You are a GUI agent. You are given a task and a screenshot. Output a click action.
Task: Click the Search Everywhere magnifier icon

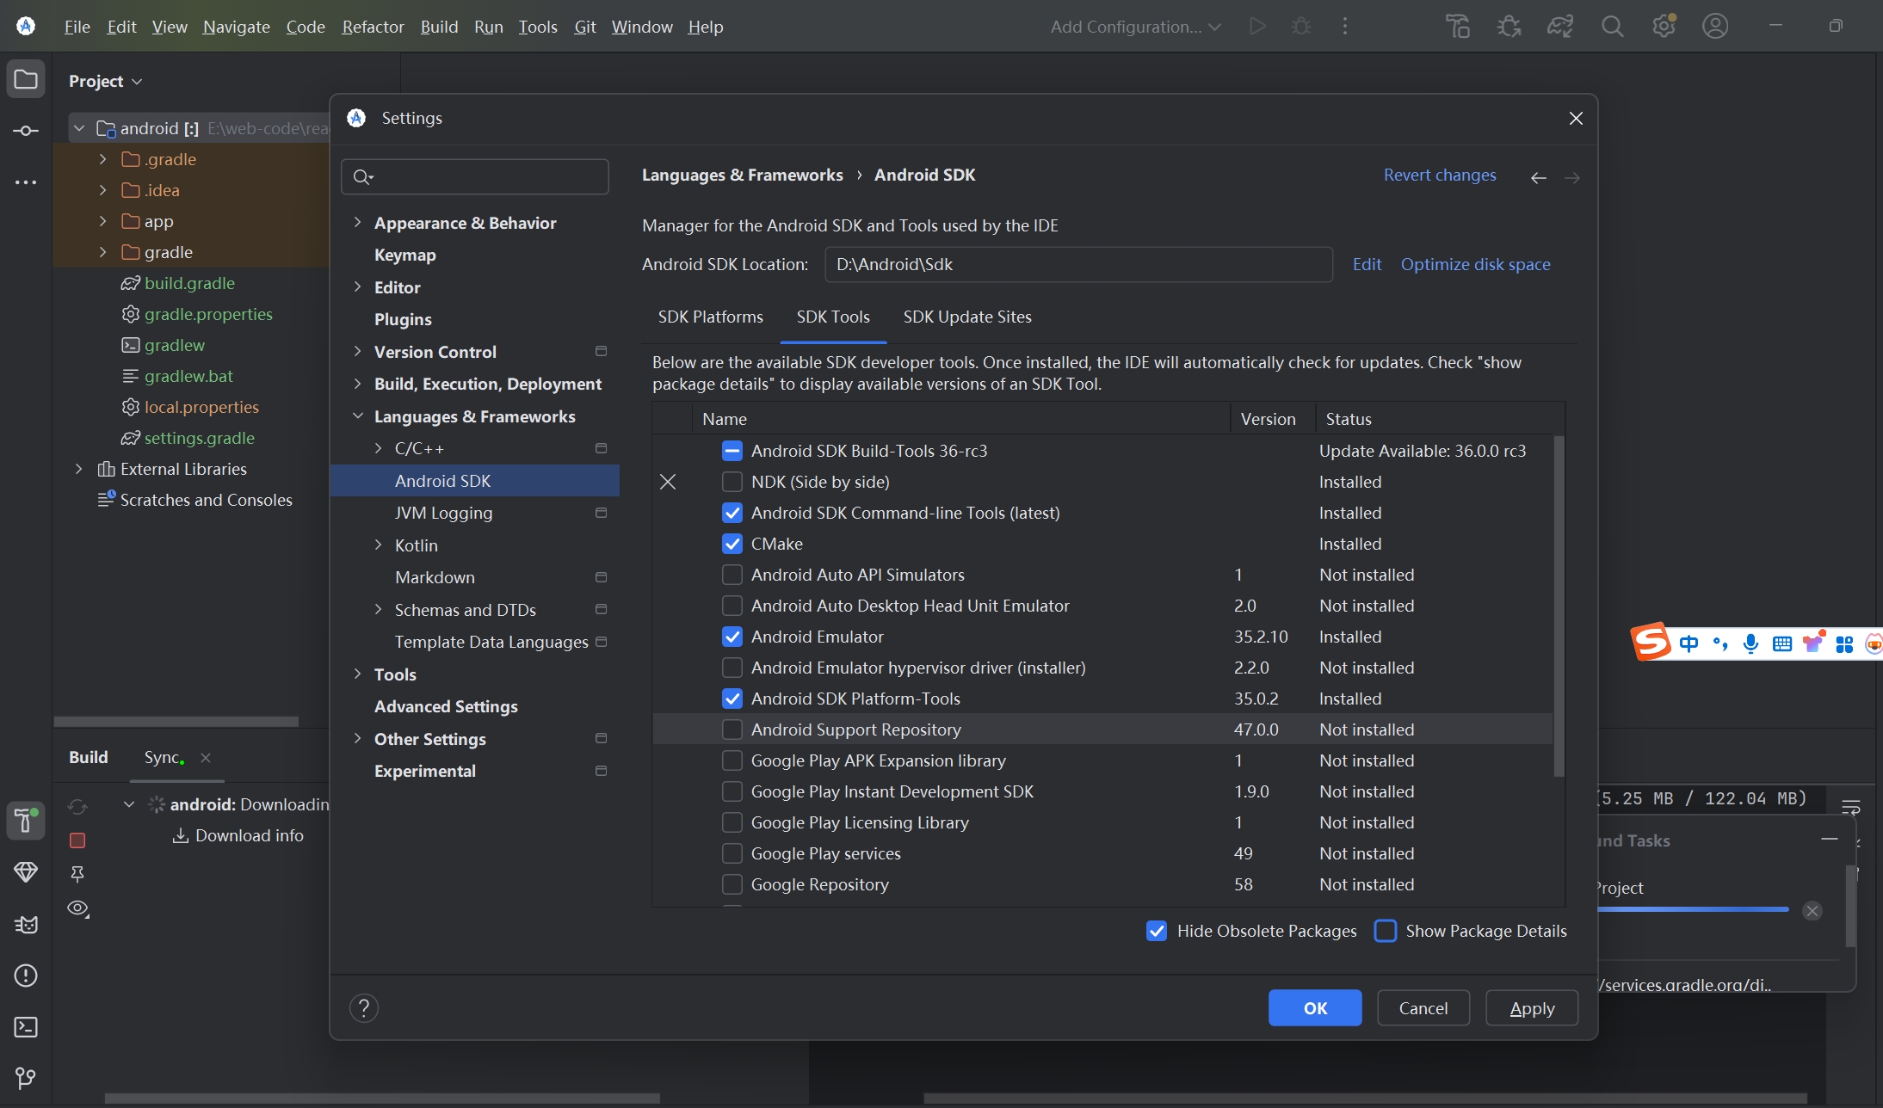[1612, 27]
